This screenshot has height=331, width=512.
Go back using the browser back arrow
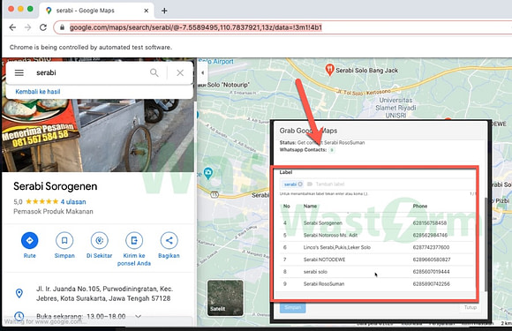(12, 27)
